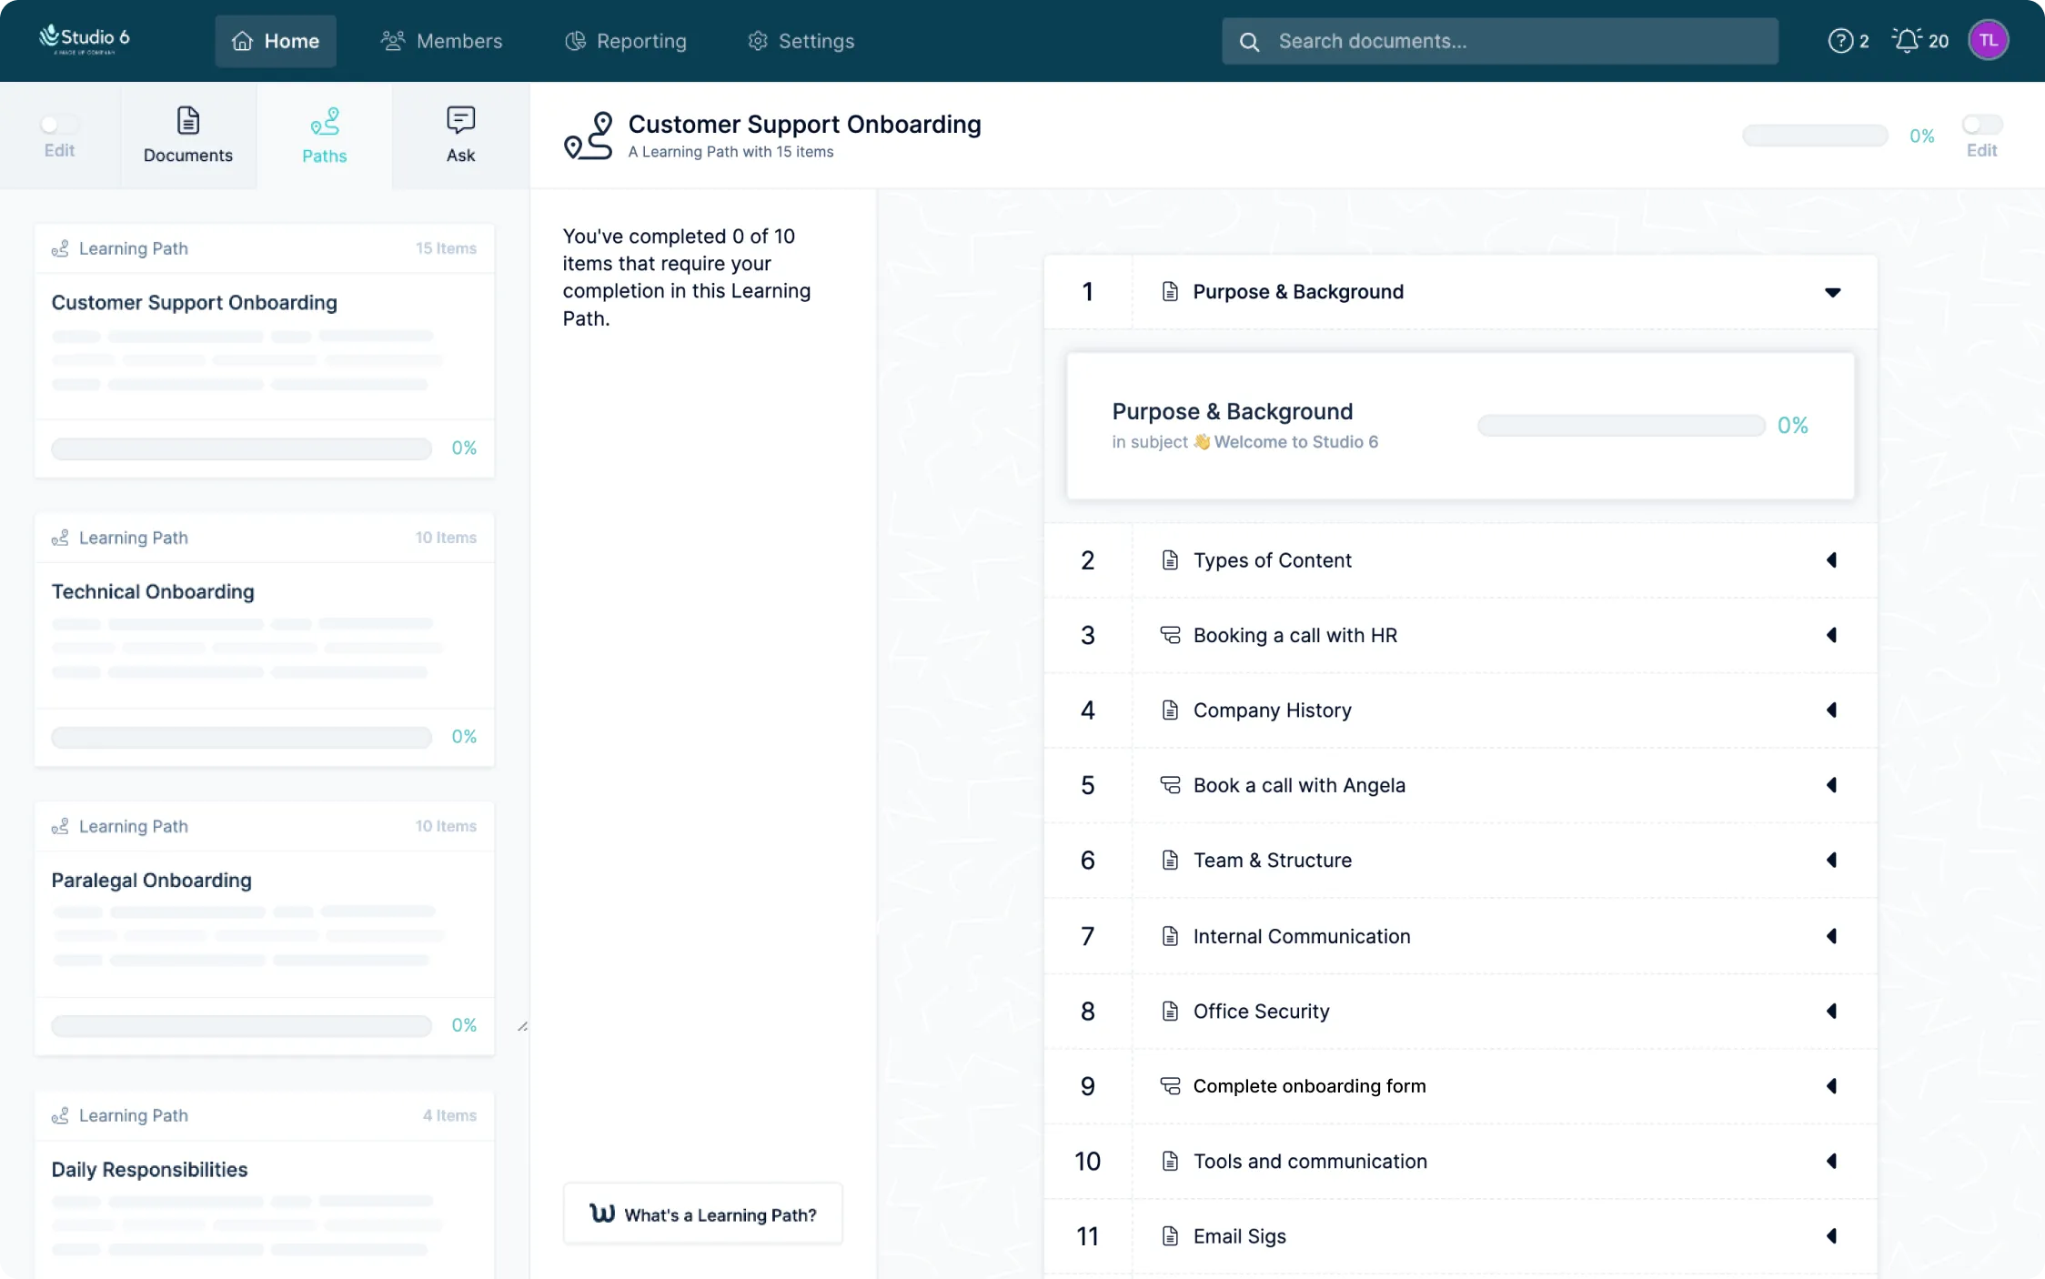The width and height of the screenshot is (2045, 1279).
Task: Click document icon beside Team & Structure
Action: (x=1170, y=860)
